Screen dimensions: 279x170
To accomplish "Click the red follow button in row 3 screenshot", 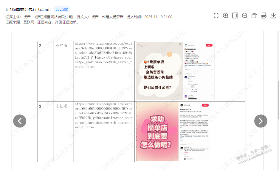I will click(205, 105).
